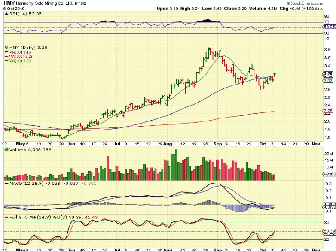Click the Full STO legend dash marker
This screenshot has width=336, height=251.
tap(6, 218)
